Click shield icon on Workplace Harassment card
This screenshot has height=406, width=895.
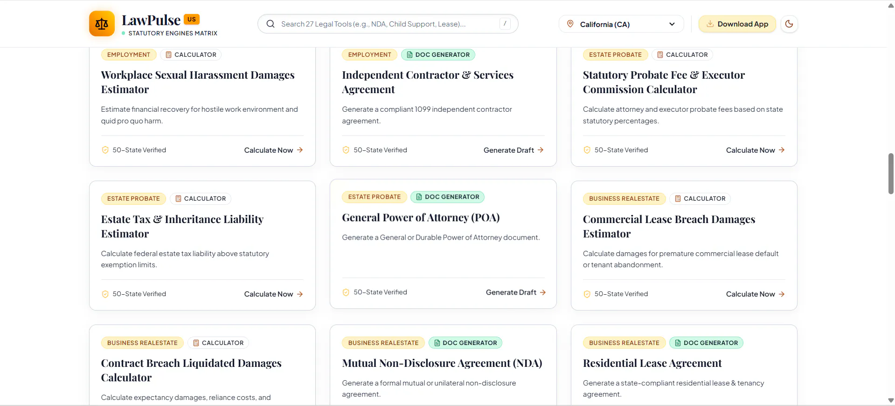coord(105,150)
